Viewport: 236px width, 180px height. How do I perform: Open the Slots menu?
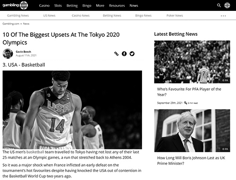tap(58, 6)
